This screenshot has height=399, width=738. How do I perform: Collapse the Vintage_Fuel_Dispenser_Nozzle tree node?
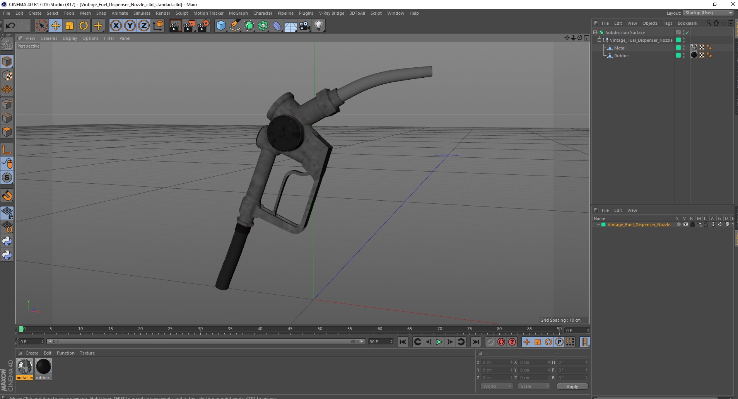(x=600, y=40)
